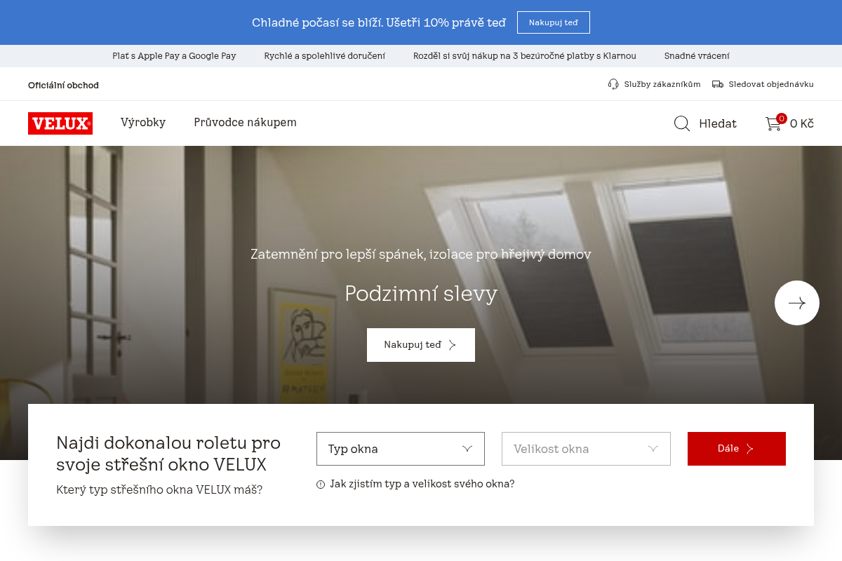
Task: Click Plať s Apple Pay a Google Pay
Action: [x=174, y=56]
